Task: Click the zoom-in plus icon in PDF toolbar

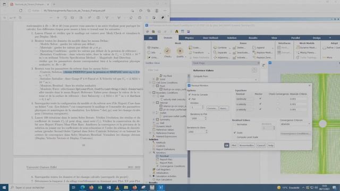Action: (x=58, y=18)
